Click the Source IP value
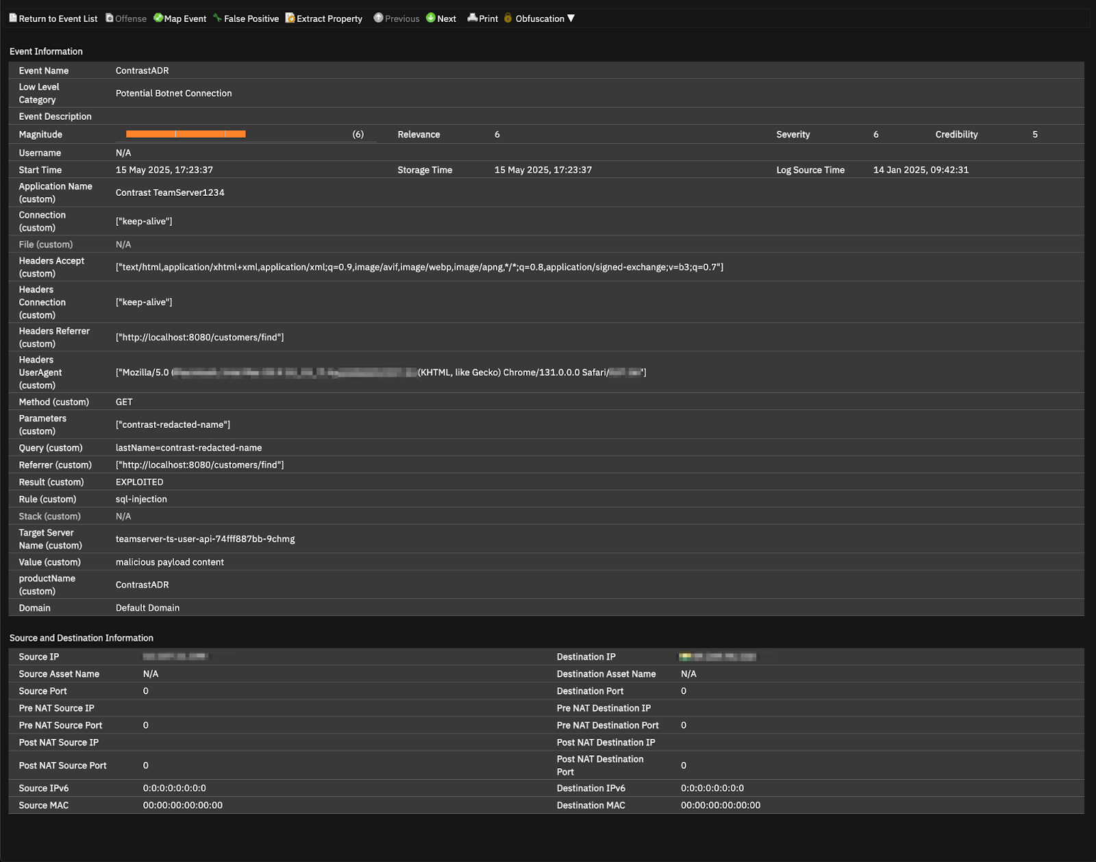The image size is (1096, 862). [x=175, y=656]
